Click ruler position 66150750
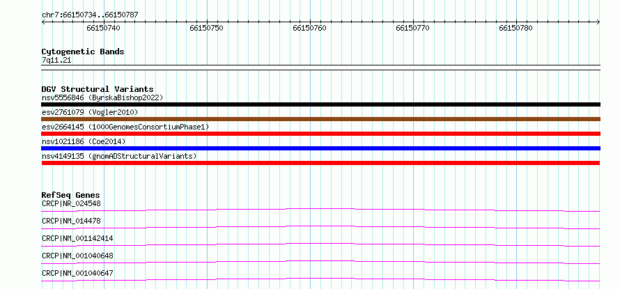620x289 pixels. (x=206, y=28)
